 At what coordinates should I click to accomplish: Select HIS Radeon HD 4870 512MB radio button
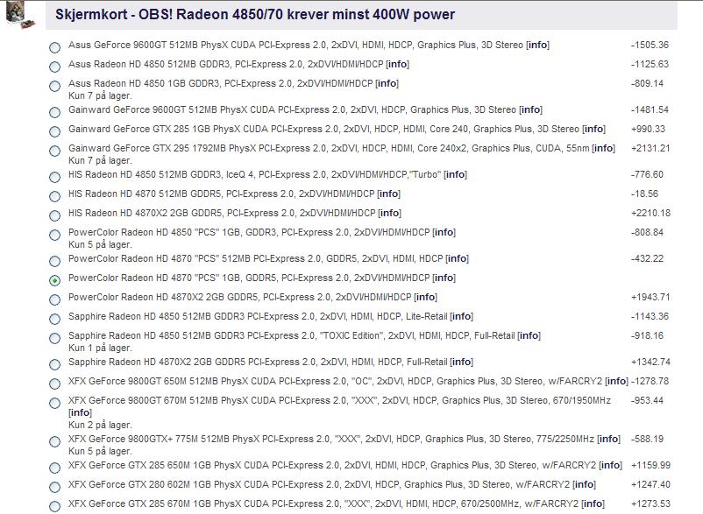[54, 196]
